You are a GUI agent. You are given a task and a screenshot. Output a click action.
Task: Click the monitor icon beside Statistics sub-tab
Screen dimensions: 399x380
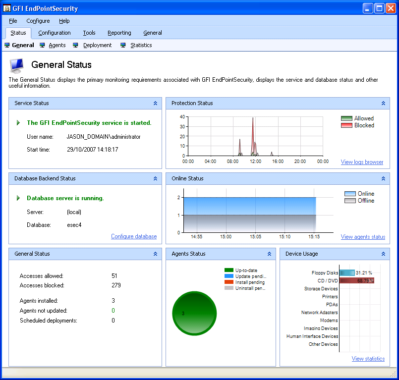[123, 45]
